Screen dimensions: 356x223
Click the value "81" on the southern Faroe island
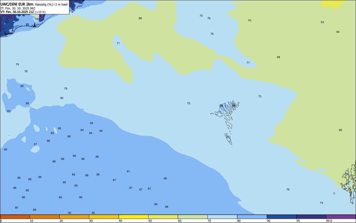228,137
